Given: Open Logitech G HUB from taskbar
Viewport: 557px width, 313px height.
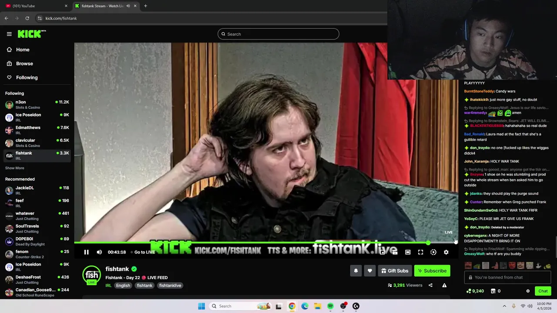Looking at the screenshot, I should point(356,306).
